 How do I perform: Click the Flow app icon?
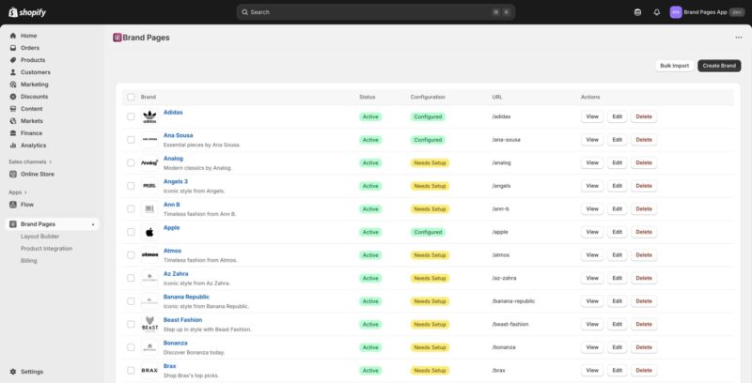click(x=13, y=205)
